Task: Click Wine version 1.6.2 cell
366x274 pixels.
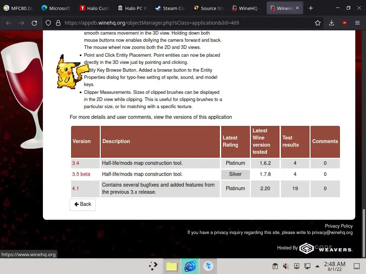Action: (x=265, y=163)
